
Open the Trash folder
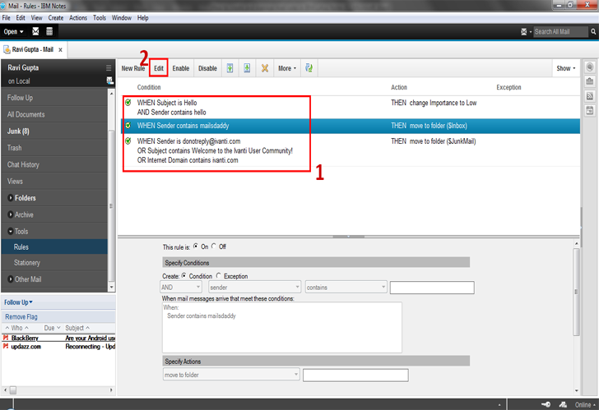pyautogui.click(x=54, y=148)
